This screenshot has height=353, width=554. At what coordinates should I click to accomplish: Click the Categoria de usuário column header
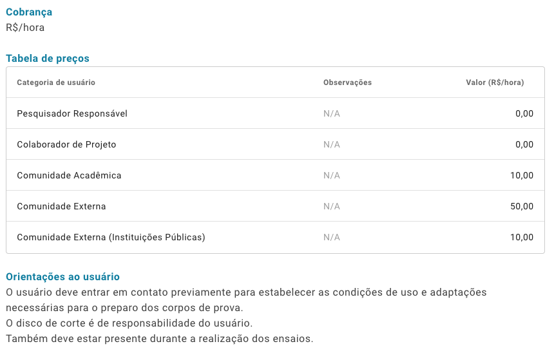(x=56, y=82)
